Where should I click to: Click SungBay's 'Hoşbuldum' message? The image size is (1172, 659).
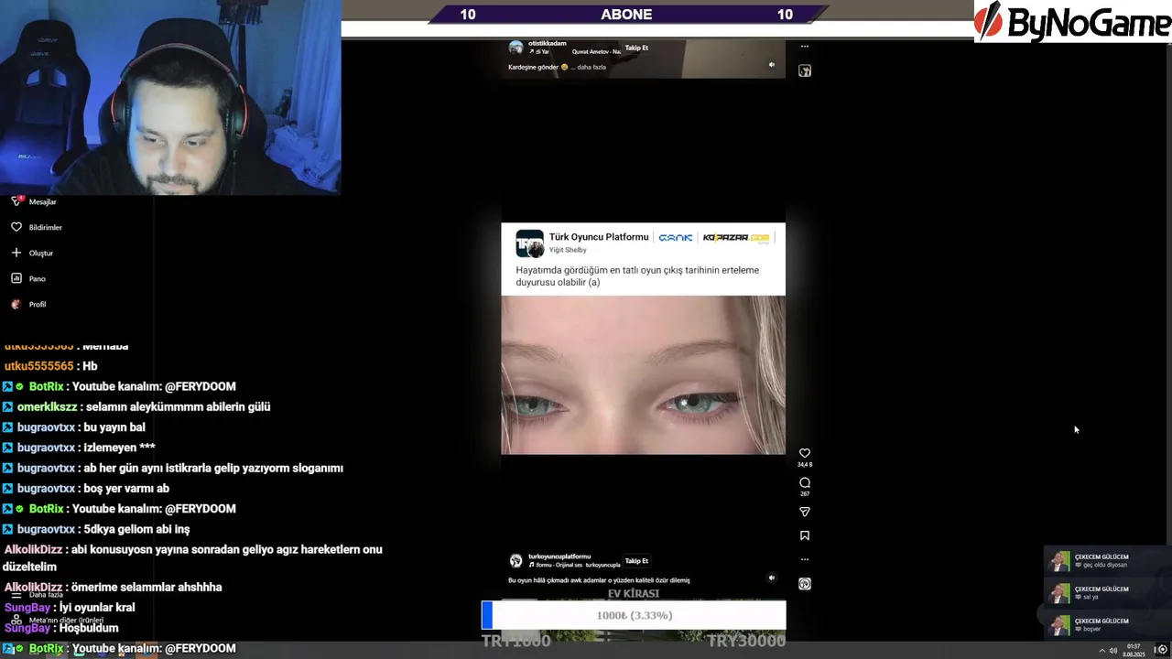(89, 628)
